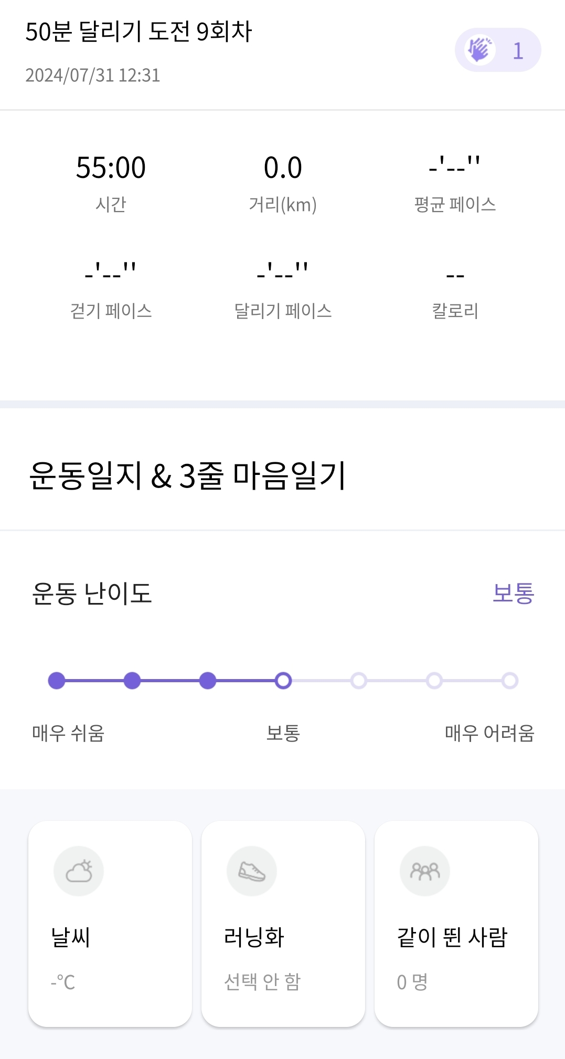Tap the 운동일지 & 3줄 마음일기 heading
Image resolution: width=565 pixels, height=1059 pixels.
click(187, 475)
